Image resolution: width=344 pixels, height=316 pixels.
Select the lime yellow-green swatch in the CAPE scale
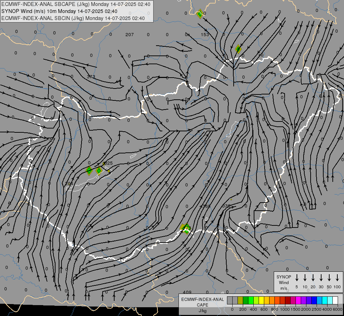(x=256, y=300)
